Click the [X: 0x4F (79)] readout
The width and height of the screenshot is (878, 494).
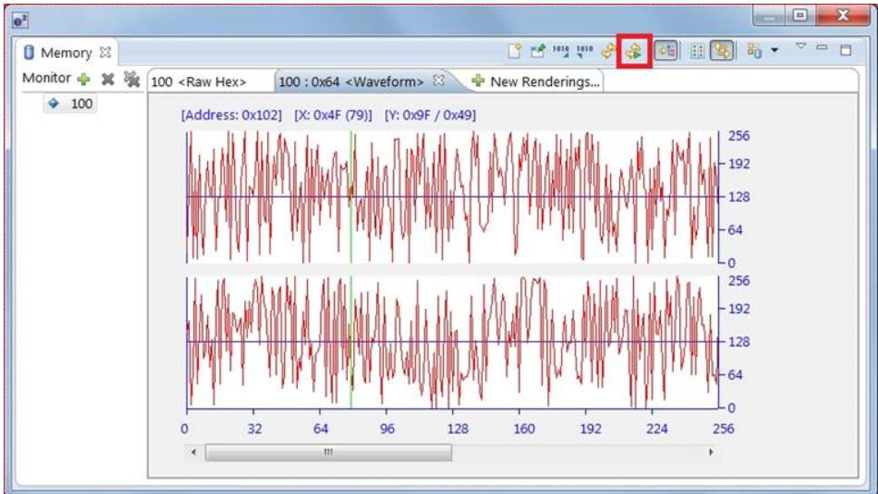[x=332, y=115]
